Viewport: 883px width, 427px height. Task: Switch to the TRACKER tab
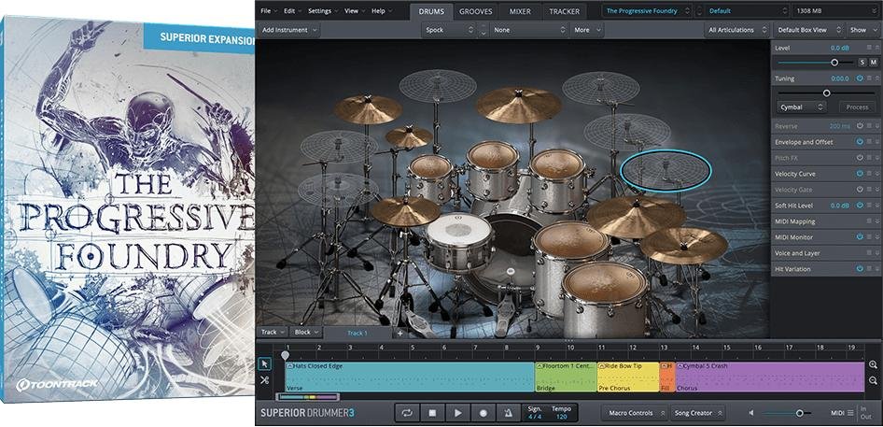click(565, 10)
